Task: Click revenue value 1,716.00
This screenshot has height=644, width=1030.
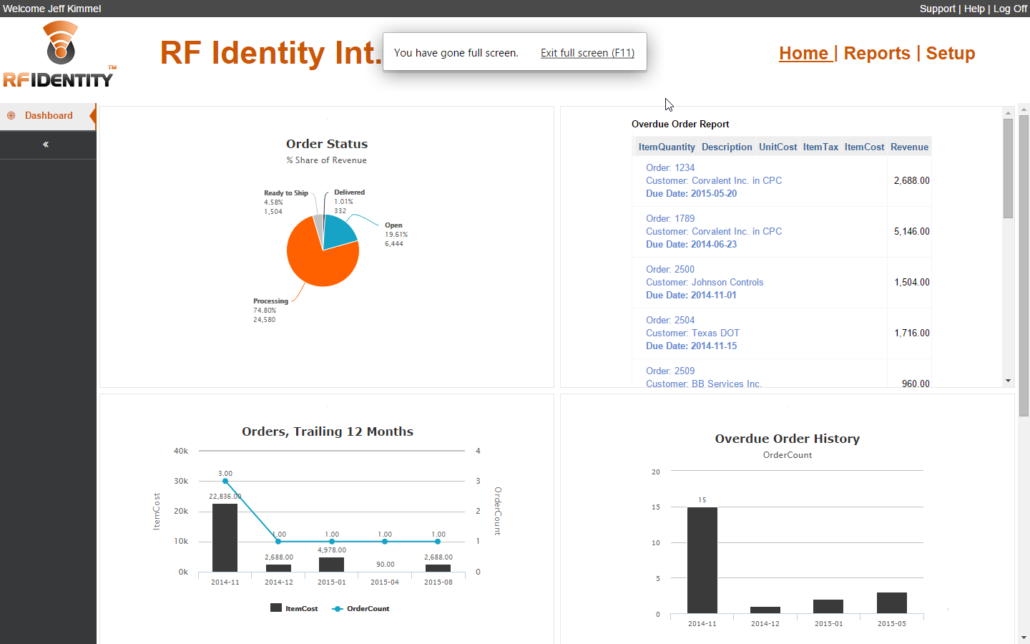Action: click(x=912, y=333)
